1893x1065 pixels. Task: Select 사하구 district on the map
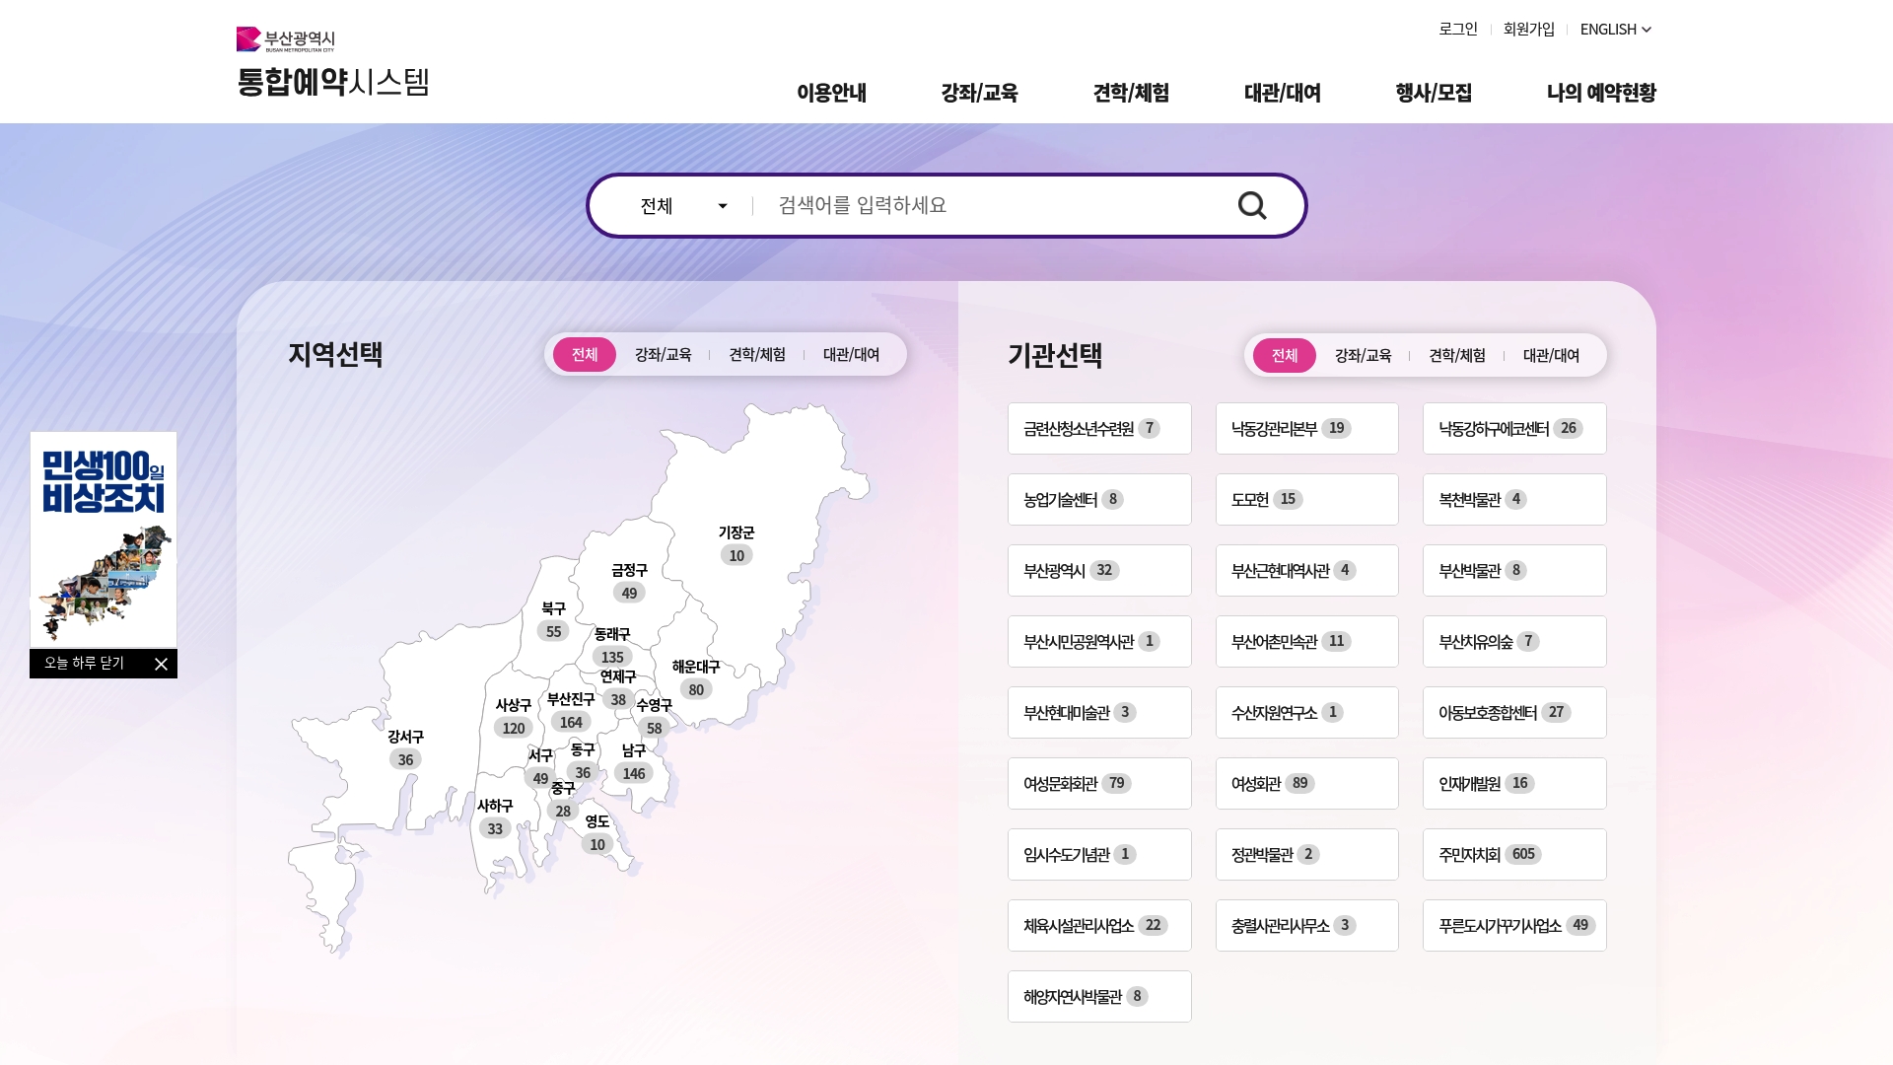point(495,816)
